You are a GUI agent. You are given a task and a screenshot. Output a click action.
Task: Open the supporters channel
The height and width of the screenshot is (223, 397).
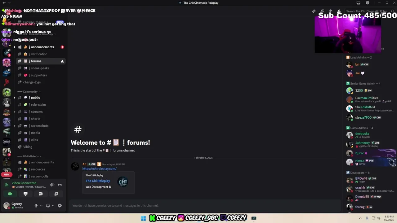(x=40, y=75)
